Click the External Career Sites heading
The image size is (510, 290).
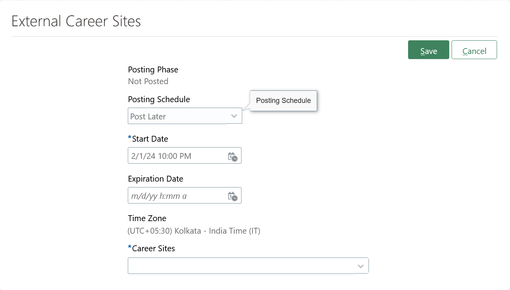click(x=76, y=21)
